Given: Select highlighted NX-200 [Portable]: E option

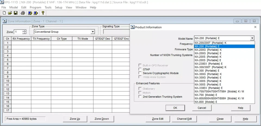Looking at the screenshot, I should (x=224, y=46).
